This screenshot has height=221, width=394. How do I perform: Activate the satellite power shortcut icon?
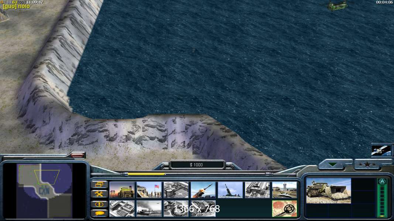[381, 150]
